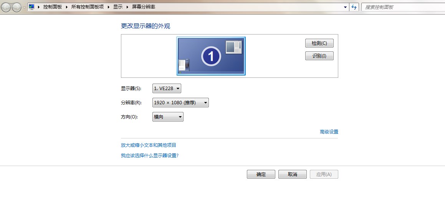Select the monitor 1 preview thumbnail
The width and height of the screenshot is (445, 217).
pos(211,56)
